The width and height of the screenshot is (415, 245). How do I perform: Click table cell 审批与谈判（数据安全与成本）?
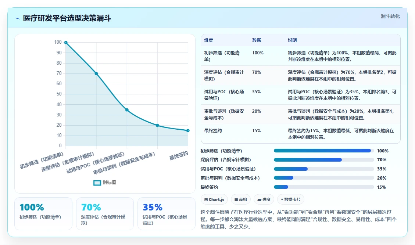pos(224,115)
